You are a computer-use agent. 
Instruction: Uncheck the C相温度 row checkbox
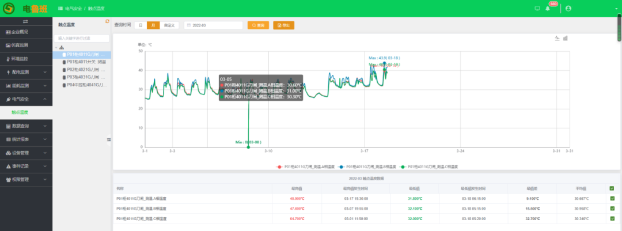tap(612, 219)
